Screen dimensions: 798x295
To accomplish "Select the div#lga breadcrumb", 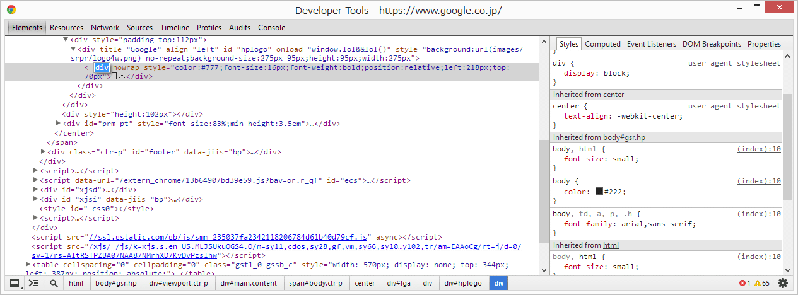I will coord(399,284).
